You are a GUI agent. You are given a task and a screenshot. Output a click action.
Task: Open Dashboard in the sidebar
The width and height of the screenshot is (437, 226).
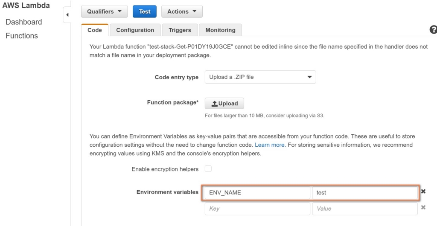pos(24,22)
